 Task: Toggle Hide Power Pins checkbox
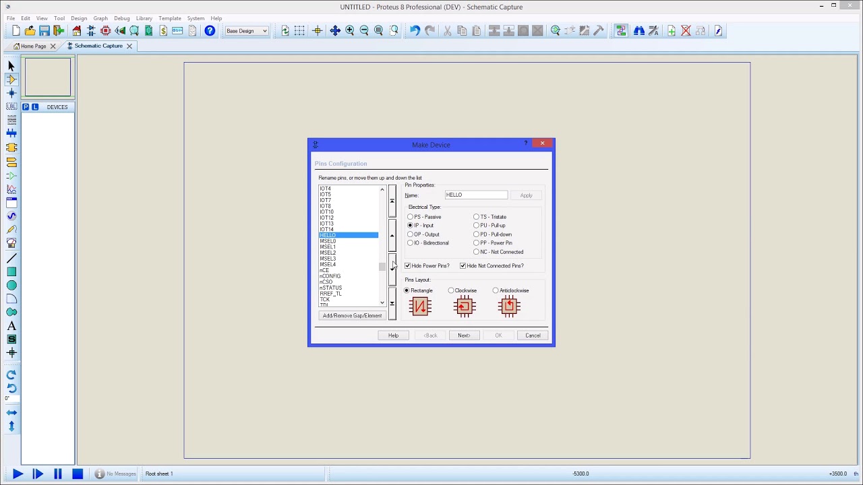tap(427, 266)
